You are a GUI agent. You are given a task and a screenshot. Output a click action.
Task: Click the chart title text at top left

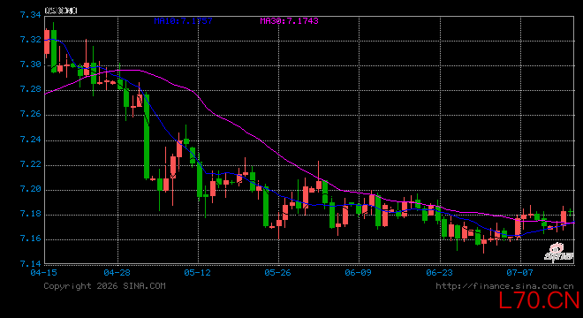click(x=61, y=11)
